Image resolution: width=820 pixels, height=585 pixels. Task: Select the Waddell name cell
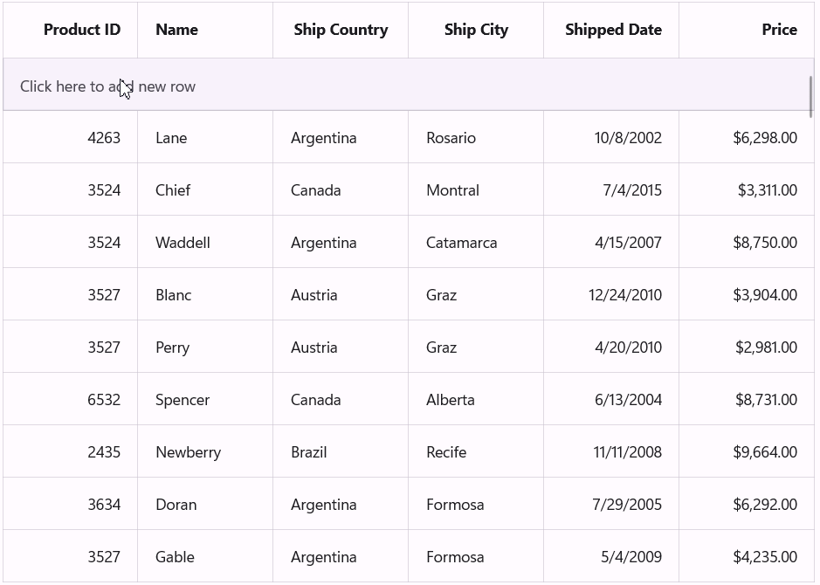coord(183,243)
